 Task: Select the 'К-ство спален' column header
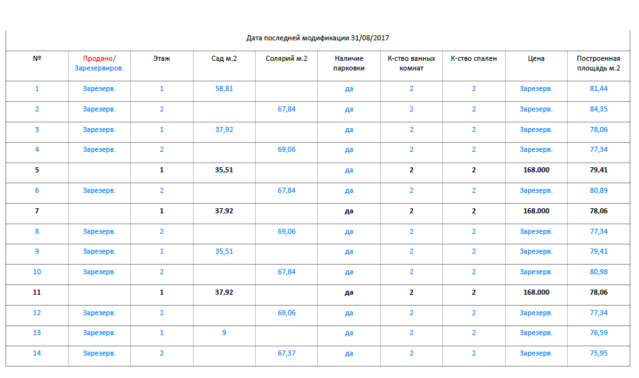point(474,58)
